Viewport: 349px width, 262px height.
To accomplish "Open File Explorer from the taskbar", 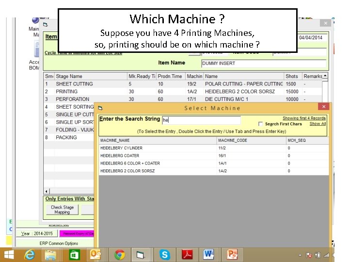I will point(50,255).
